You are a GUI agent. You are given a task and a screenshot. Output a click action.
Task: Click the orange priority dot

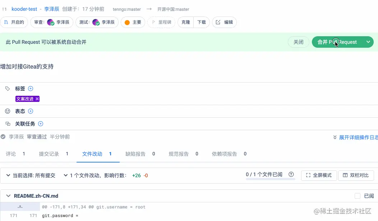coord(127,22)
